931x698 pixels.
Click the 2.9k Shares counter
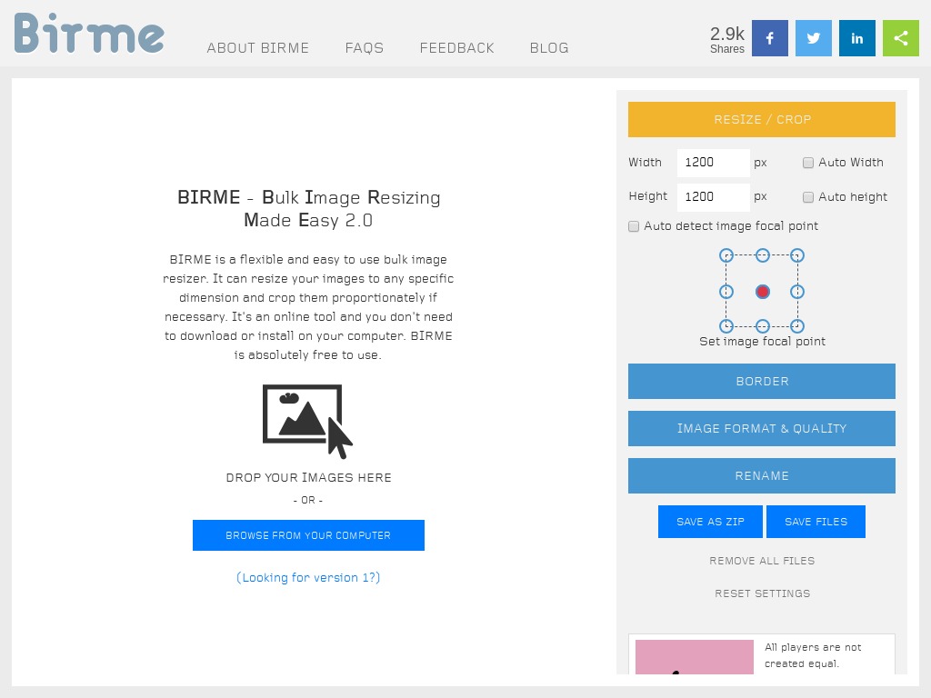tap(726, 39)
